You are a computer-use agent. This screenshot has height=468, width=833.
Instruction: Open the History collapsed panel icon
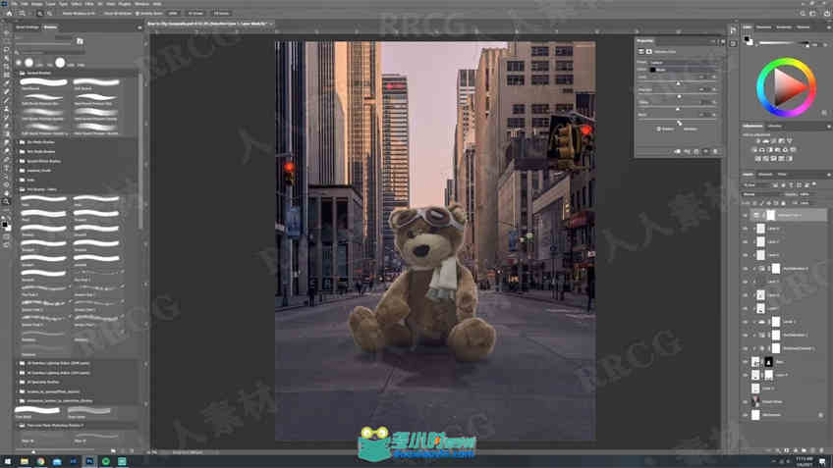(x=733, y=30)
